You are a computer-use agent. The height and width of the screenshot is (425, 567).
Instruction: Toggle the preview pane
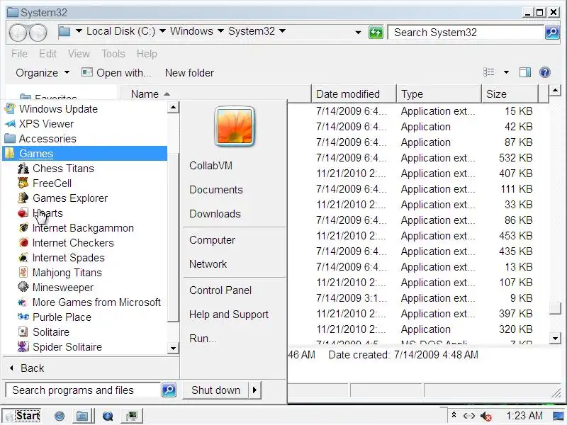[x=525, y=73]
